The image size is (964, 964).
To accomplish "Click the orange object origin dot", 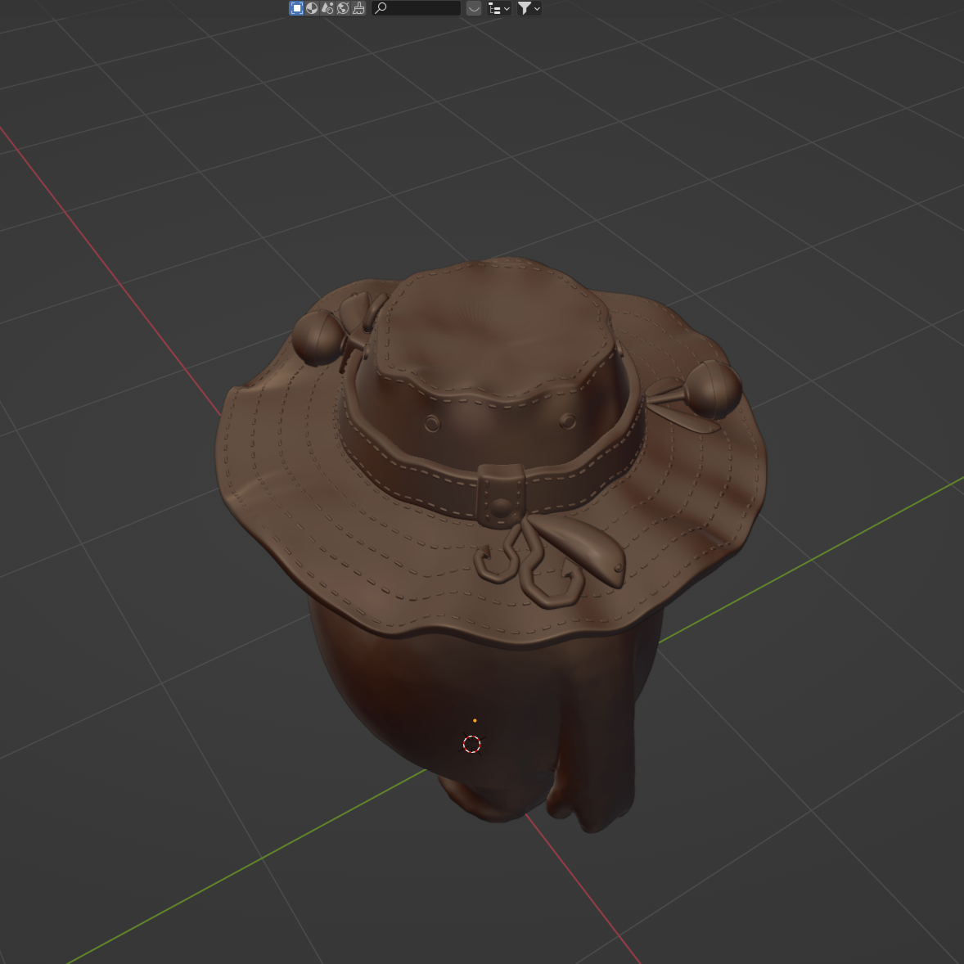I will (x=476, y=720).
